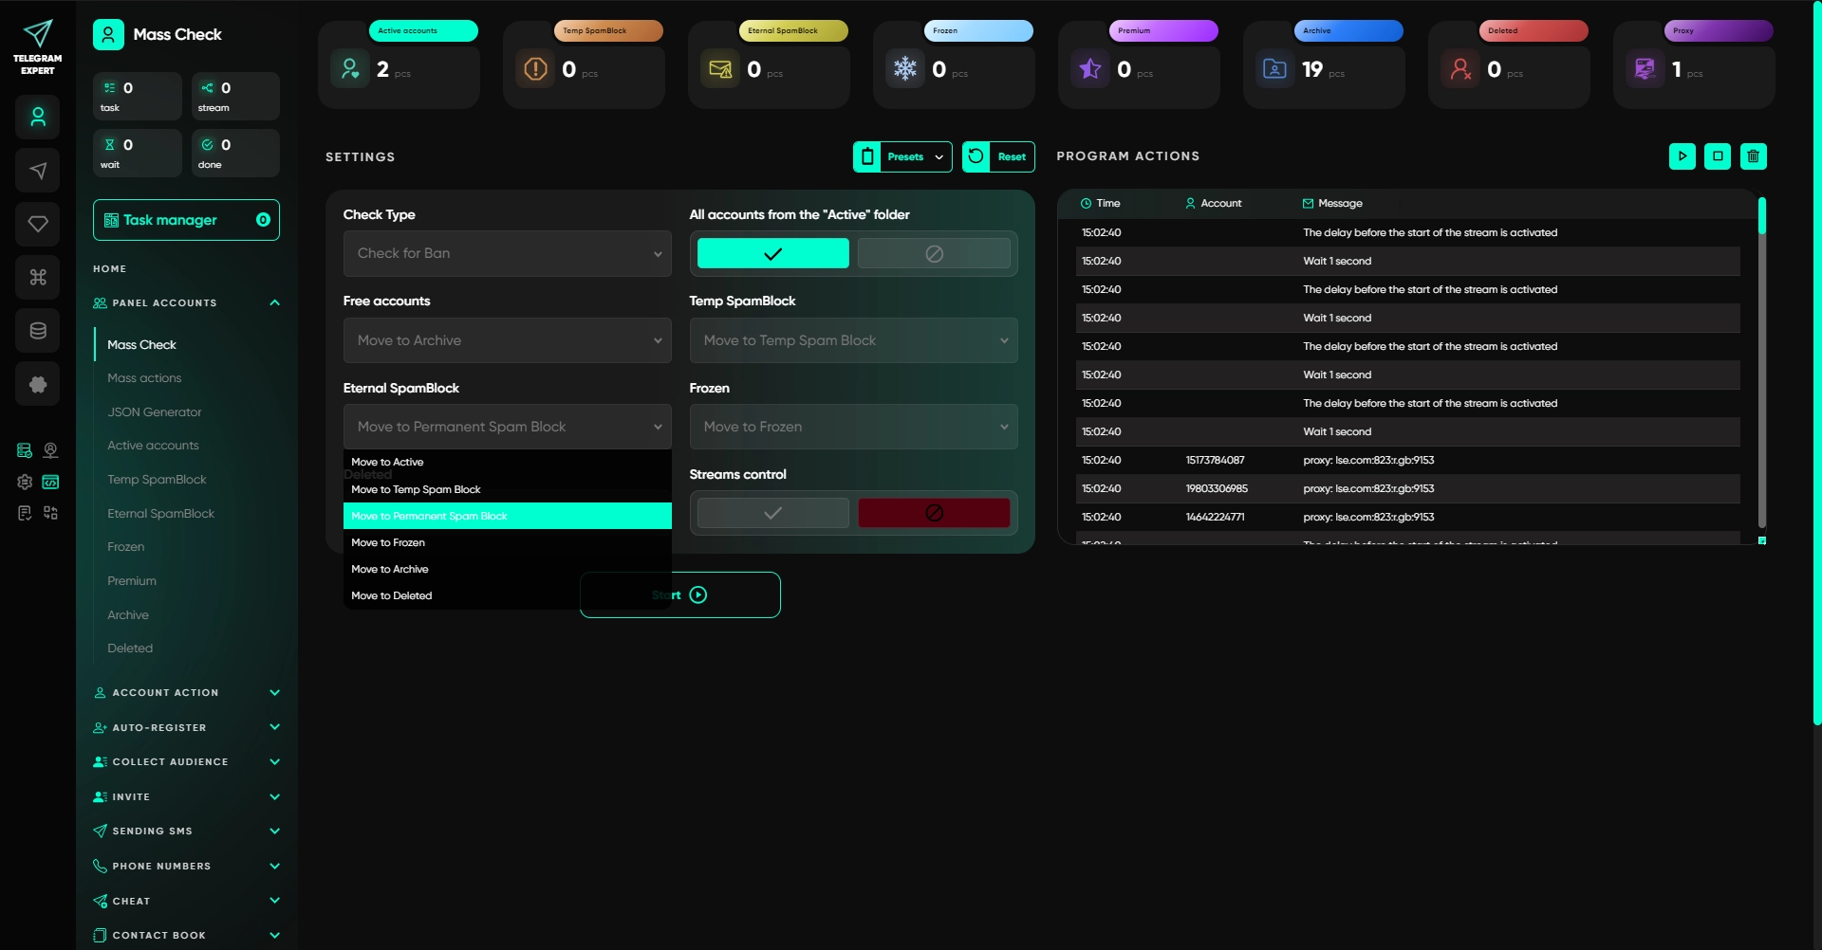1822x950 pixels.
Task: Click the stop square icon in Program Actions
Action: pyautogui.click(x=1718, y=156)
